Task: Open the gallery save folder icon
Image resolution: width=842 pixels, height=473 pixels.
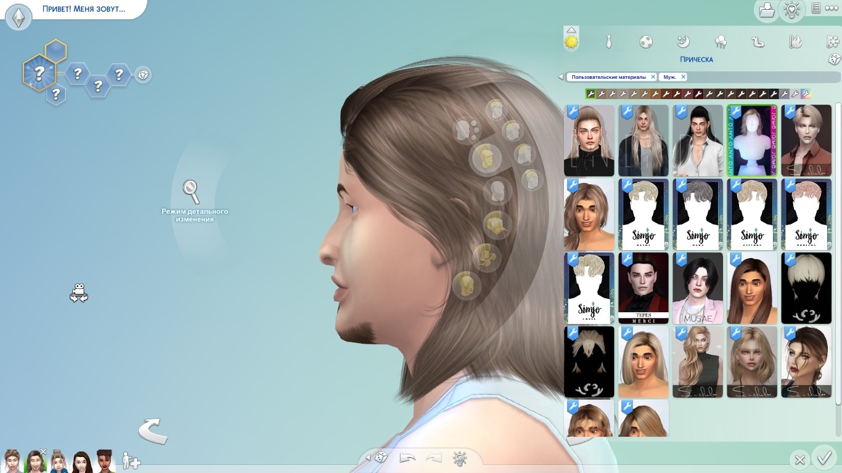Action: click(x=766, y=10)
